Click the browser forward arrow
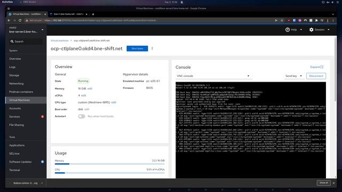This screenshot has height=192, width=342. [14, 20]
